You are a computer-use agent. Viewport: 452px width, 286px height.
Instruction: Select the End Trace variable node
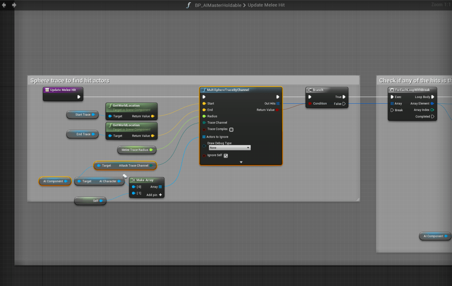[x=82, y=134]
